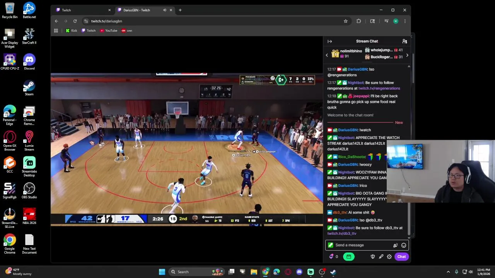
Task: Open Kick bookmark
Action: (x=71, y=31)
